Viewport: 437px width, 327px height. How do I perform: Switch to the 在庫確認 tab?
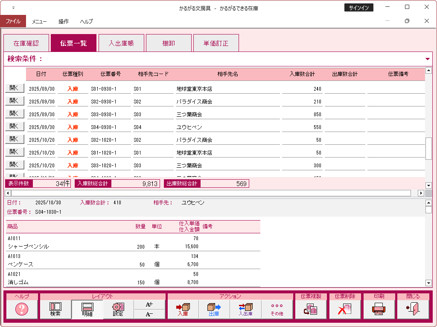[26, 43]
